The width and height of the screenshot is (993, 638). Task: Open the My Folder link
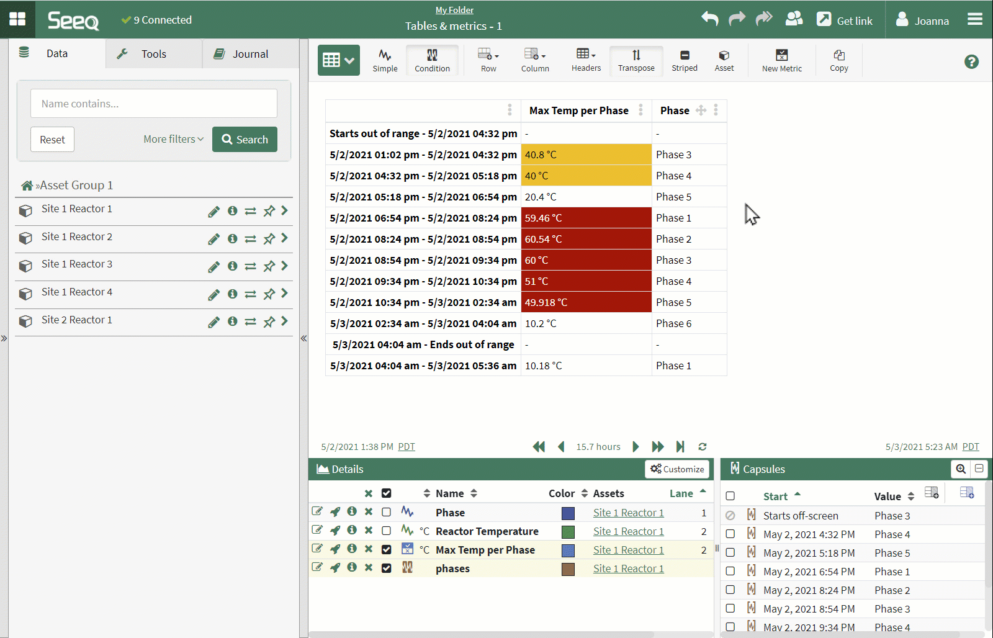pyautogui.click(x=454, y=10)
